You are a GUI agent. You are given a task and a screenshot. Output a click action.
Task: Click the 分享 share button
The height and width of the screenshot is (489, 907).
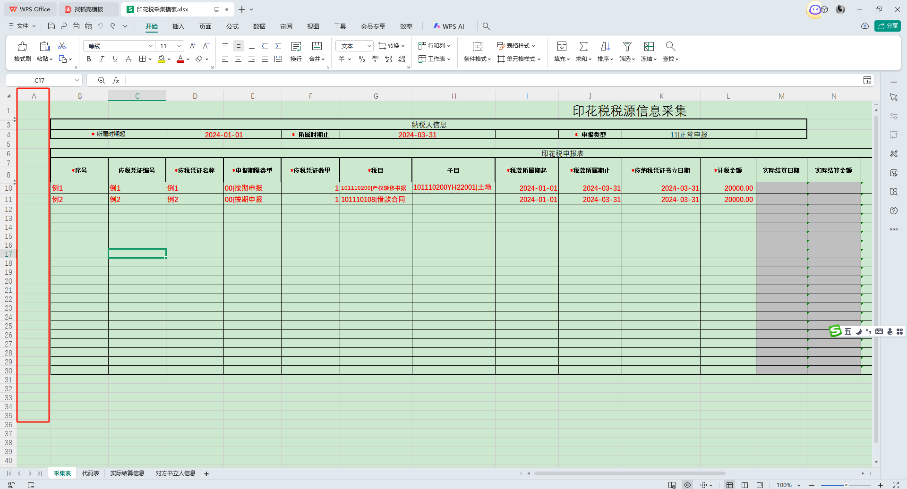(x=888, y=26)
